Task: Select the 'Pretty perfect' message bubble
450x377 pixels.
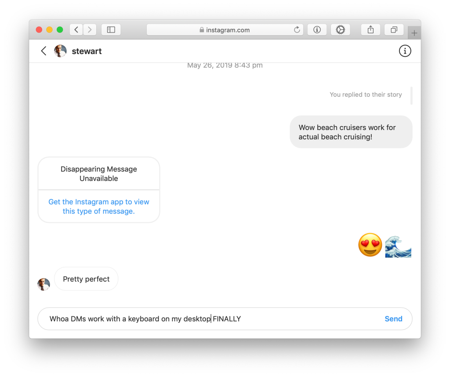Action: (86, 279)
